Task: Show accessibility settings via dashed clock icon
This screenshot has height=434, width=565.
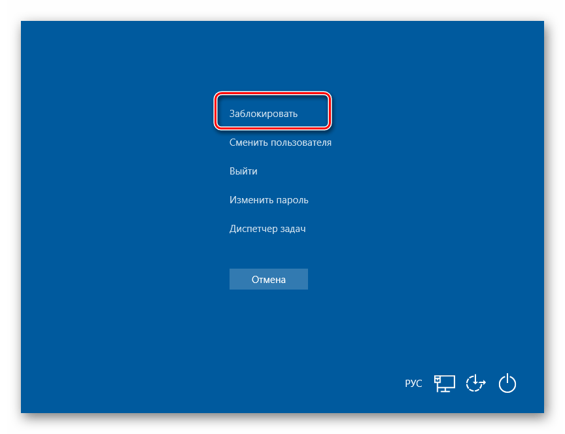Action: point(476,383)
